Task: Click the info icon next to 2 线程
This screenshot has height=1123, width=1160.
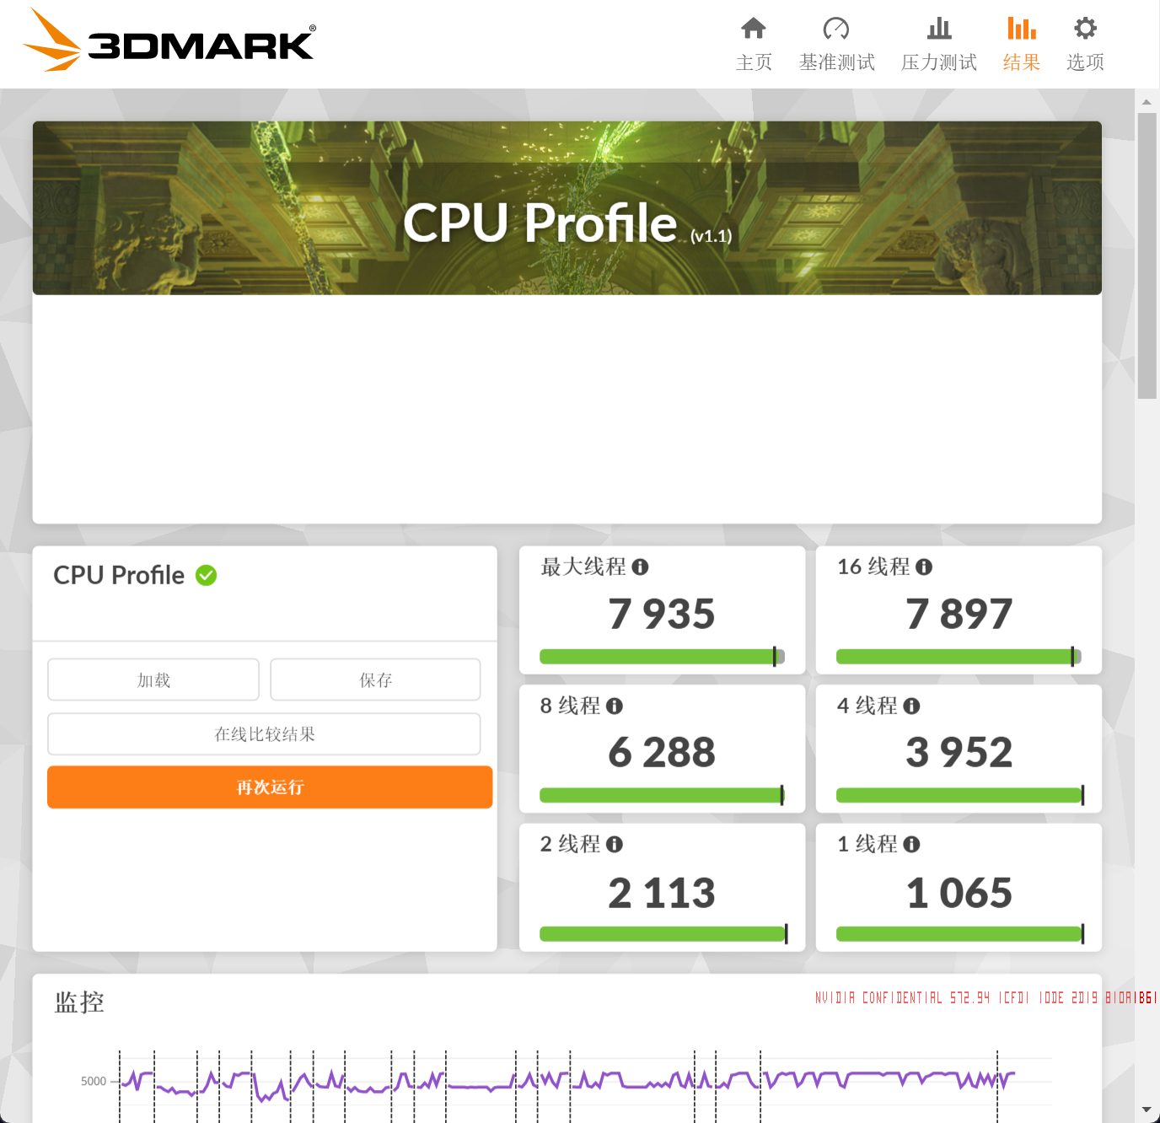Action: click(x=615, y=844)
